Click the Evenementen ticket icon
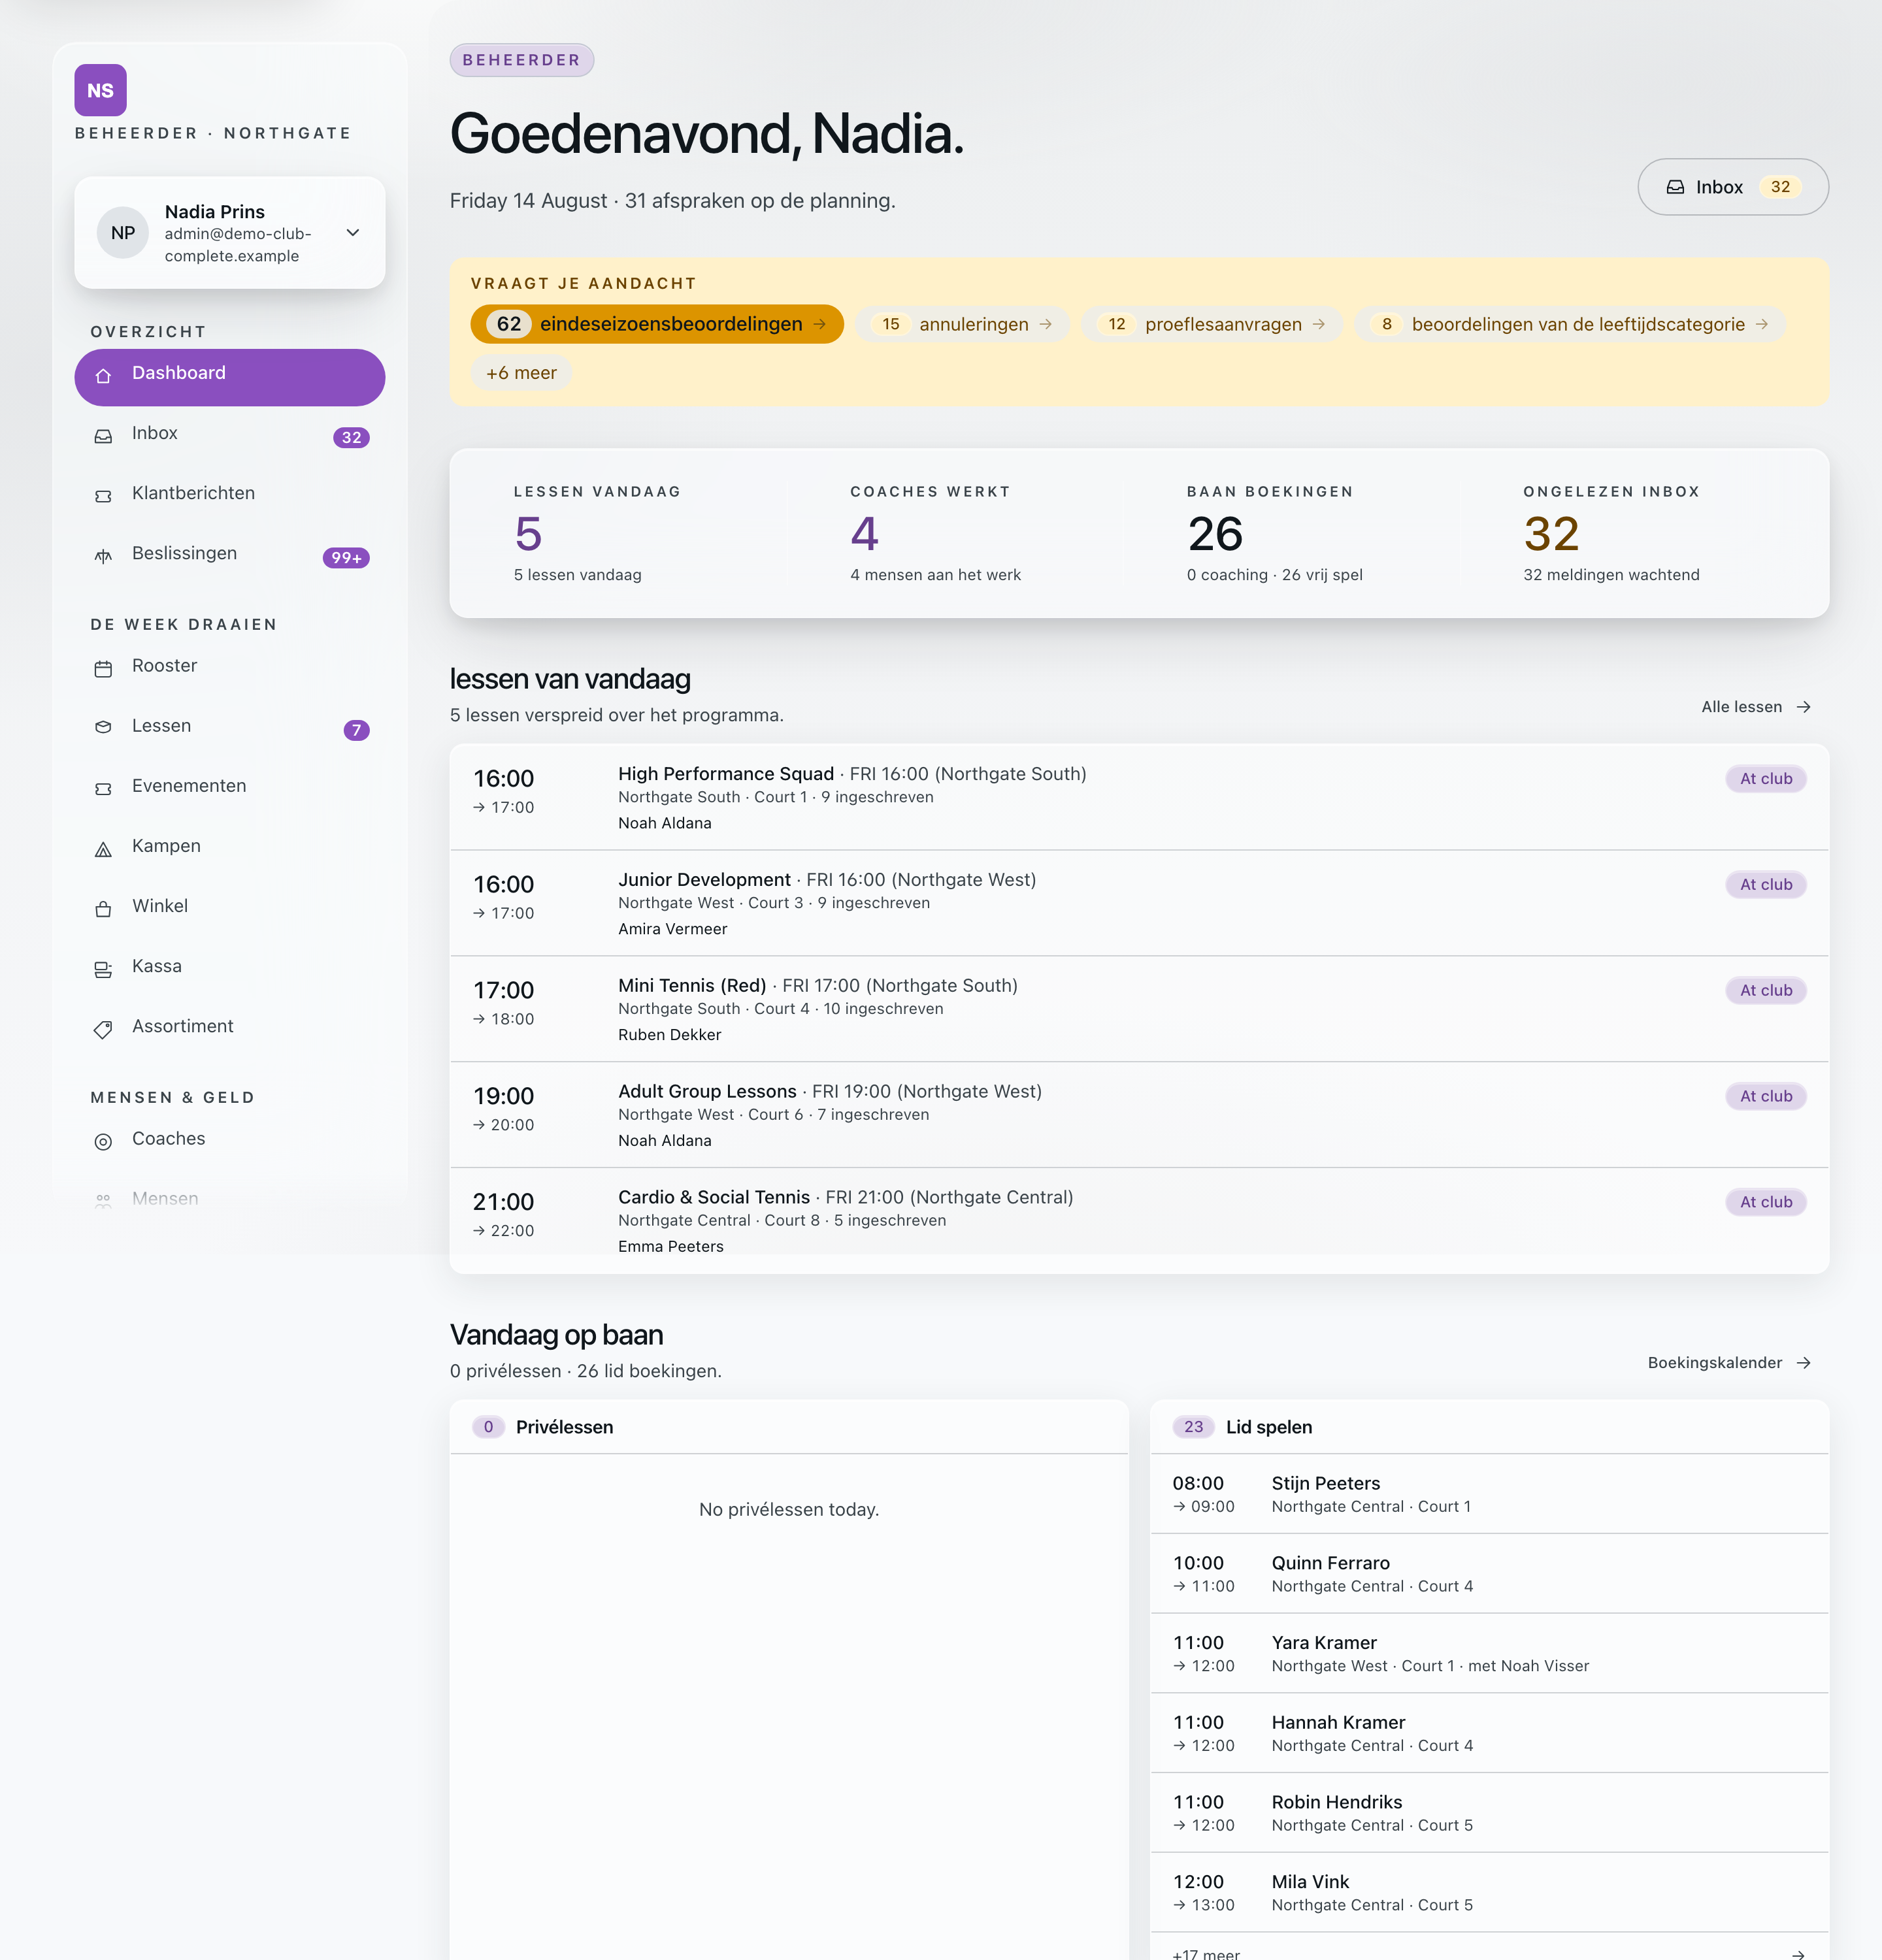Image resolution: width=1882 pixels, height=1960 pixels. [x=103, y=789]
